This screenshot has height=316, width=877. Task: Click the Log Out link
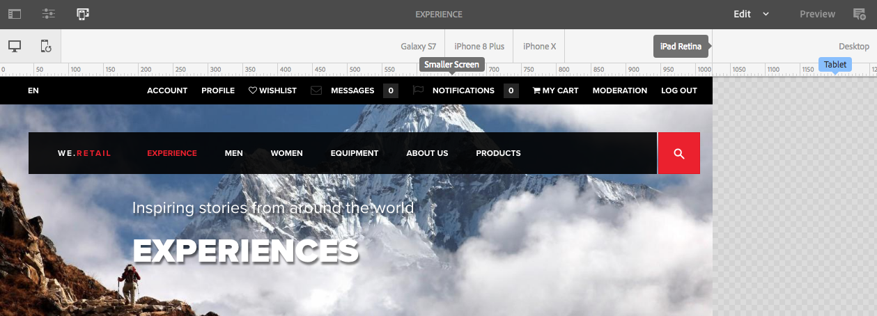[x=679, y=90]
